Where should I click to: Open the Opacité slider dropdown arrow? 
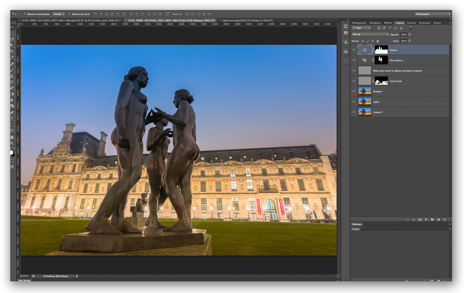[x=410, y=34]
